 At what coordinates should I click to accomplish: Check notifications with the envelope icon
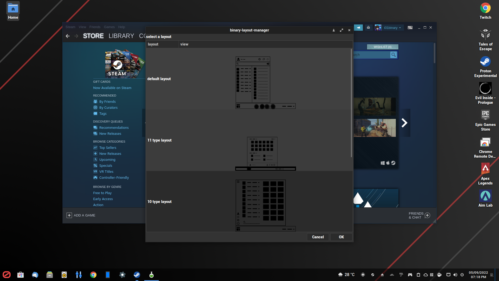coord(369,27)
